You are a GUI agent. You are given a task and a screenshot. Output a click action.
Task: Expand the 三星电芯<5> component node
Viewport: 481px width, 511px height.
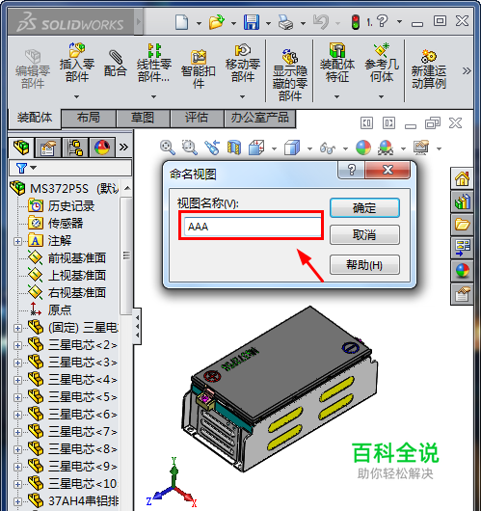pos(18,397)
